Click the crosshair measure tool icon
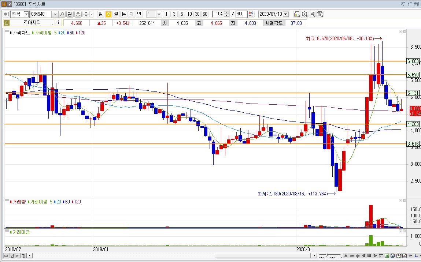421x262 pixels. [x=381, y=255]
